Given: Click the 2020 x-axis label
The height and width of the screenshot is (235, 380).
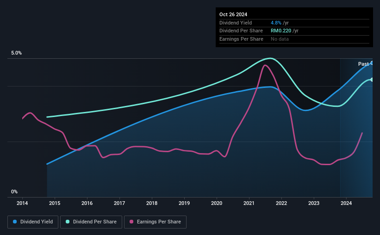Looking at the screenshot, I should coord(217,203).
